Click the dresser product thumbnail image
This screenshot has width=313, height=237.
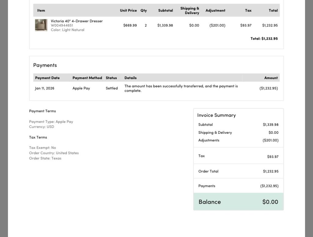click(41, 25)
